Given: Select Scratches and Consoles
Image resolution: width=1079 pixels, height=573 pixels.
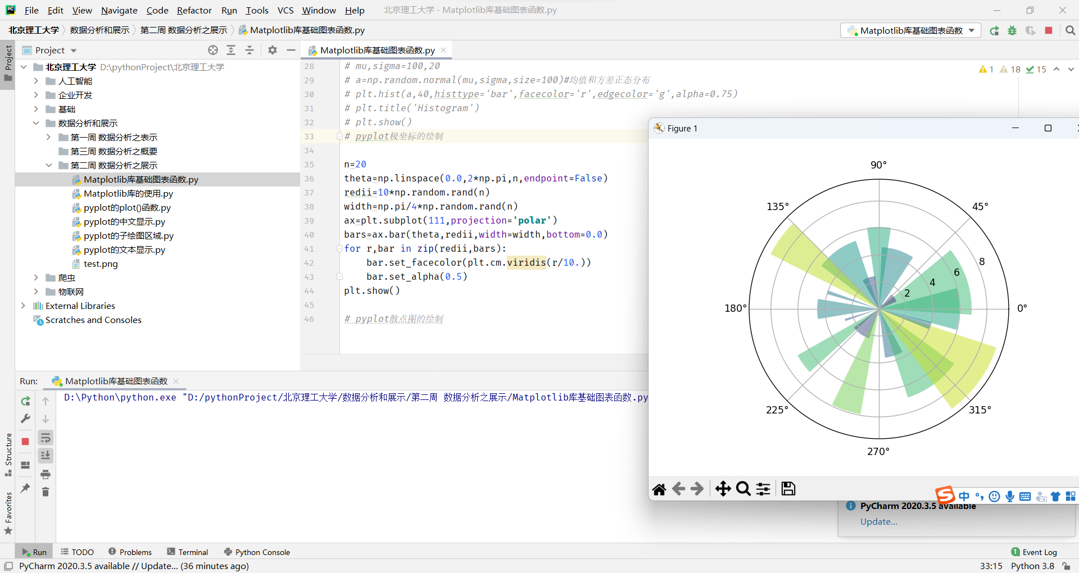Looking at the screenshot, I should (x=93, y=320).
